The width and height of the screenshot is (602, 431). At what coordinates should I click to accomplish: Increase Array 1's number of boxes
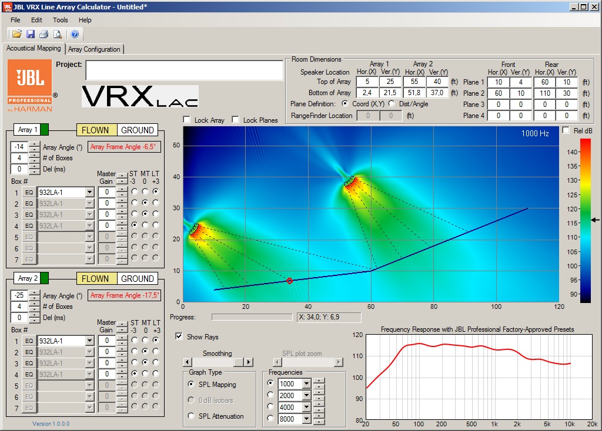[35, 155]
